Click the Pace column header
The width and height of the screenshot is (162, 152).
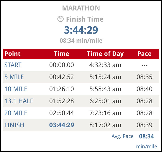pyautogui.click(x=144, y=54)
